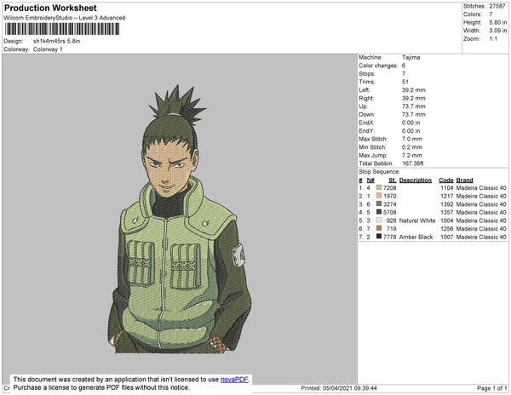
Task: Click the Color changes value 6
Action: [x=404, y=66]
